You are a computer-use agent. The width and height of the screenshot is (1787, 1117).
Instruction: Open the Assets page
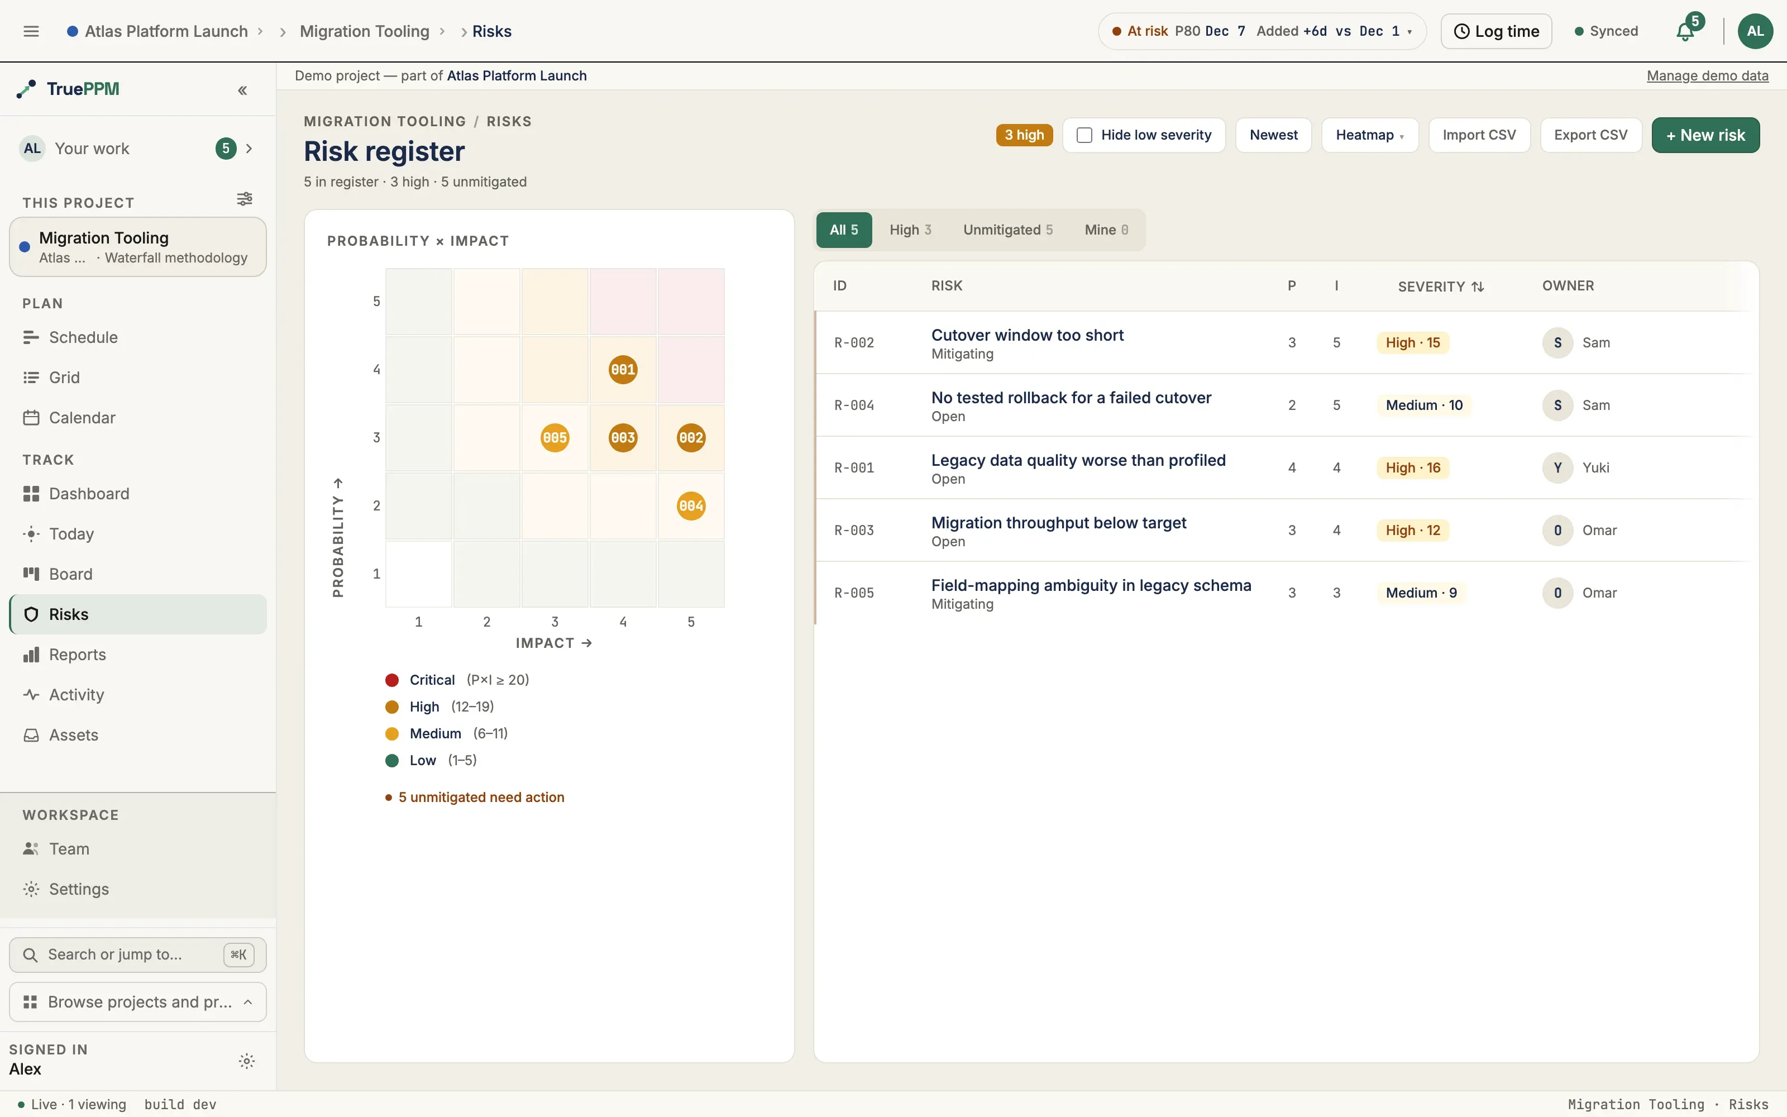click(x=138, y=735)
